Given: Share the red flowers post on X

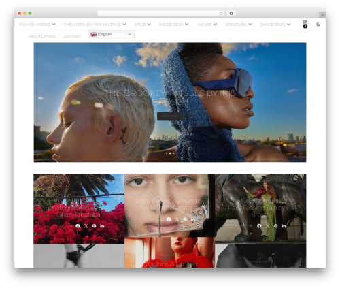Looking at the screenshot, I should pyautogui.click(x=86, y=226).
